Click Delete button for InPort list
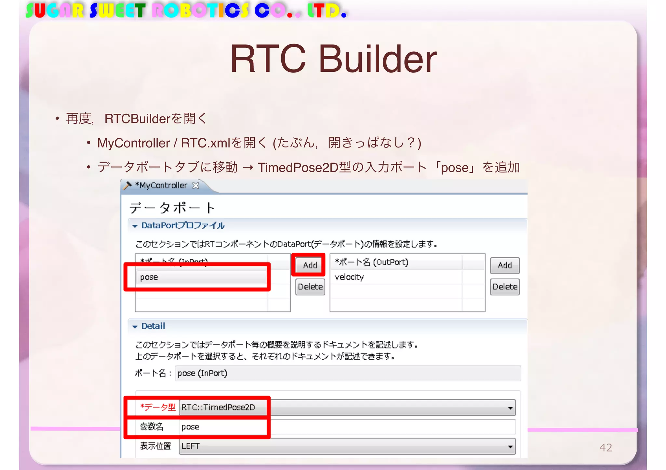This screenshot has width=666, height=470. pos(310,286)
